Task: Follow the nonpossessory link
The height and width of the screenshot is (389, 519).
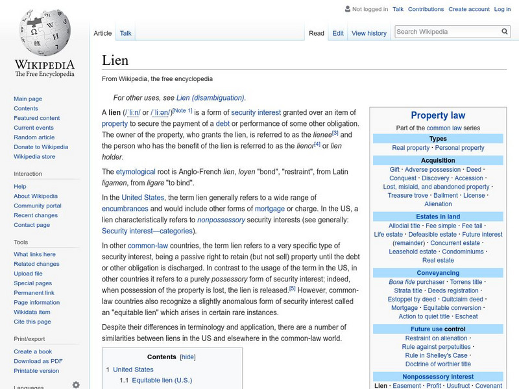Action: 221,220
